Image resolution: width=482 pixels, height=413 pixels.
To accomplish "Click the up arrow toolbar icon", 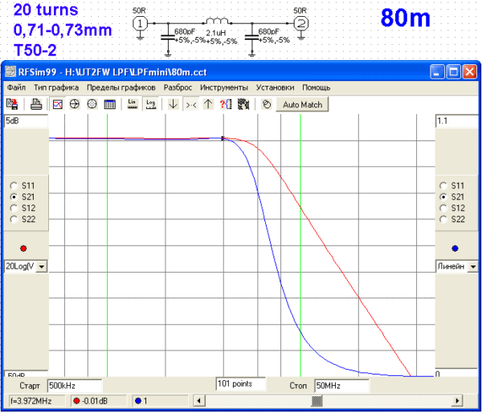I will coord(207,104).
